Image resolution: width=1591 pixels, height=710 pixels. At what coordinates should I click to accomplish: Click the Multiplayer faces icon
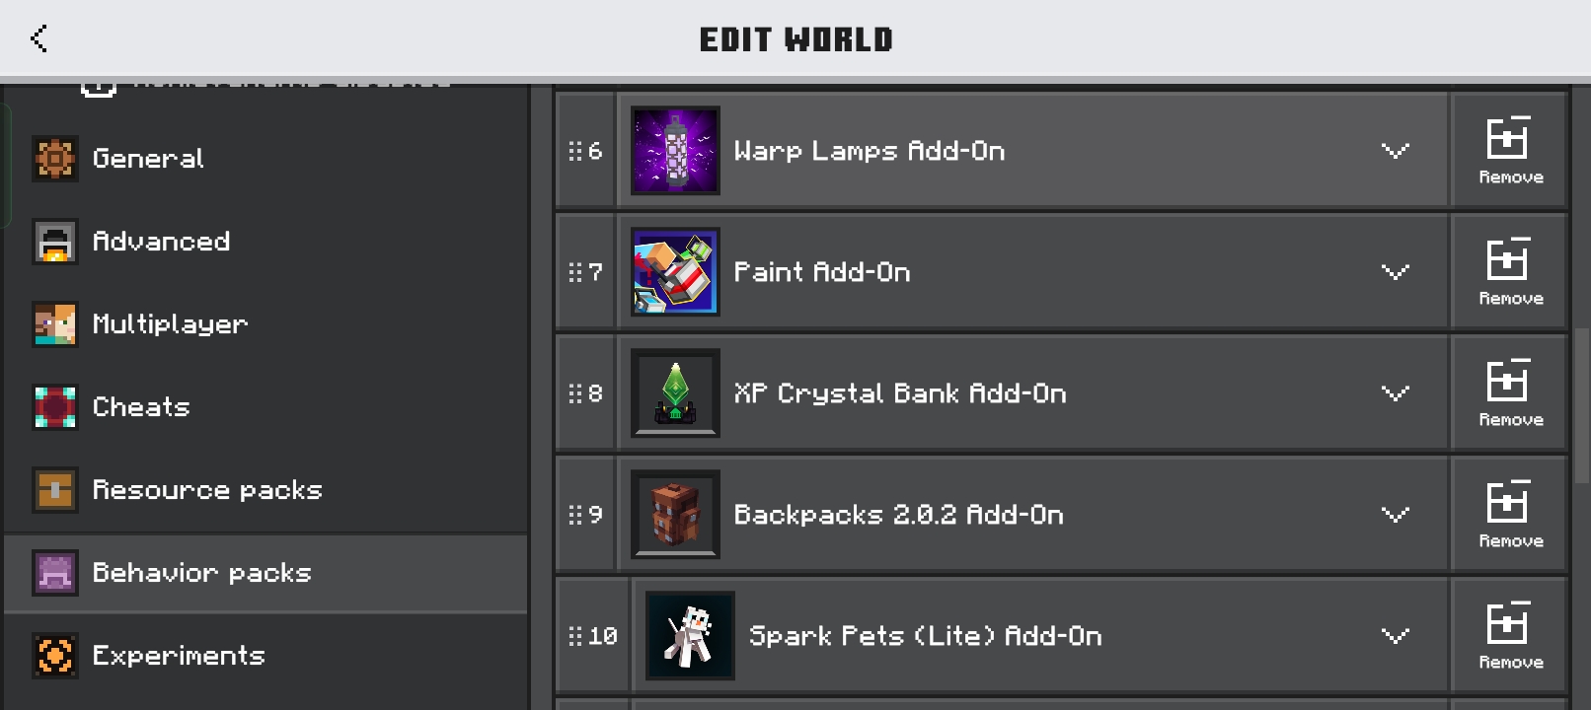click(55, 324)
